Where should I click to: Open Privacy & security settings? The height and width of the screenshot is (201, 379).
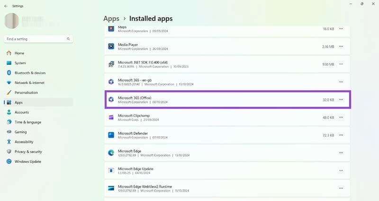[x=38, y=152]
